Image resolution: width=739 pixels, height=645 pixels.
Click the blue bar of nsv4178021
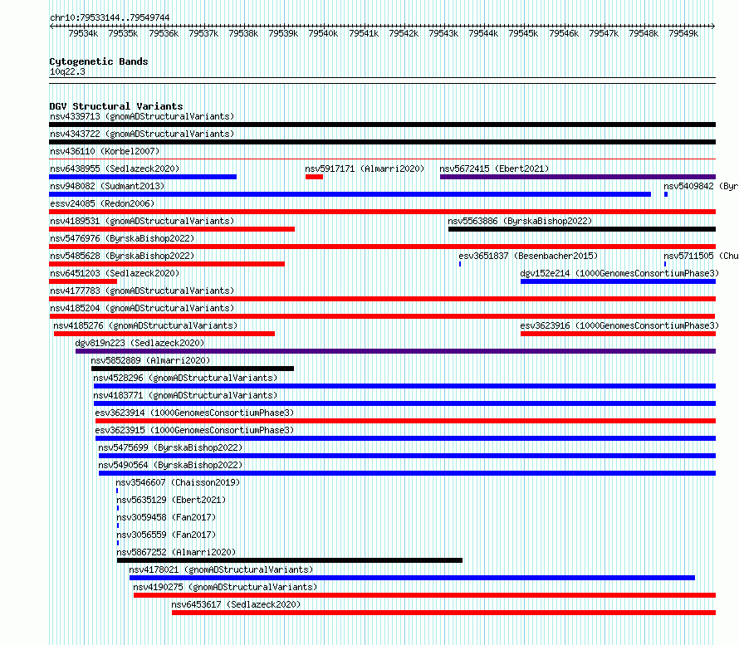(413, 578)
